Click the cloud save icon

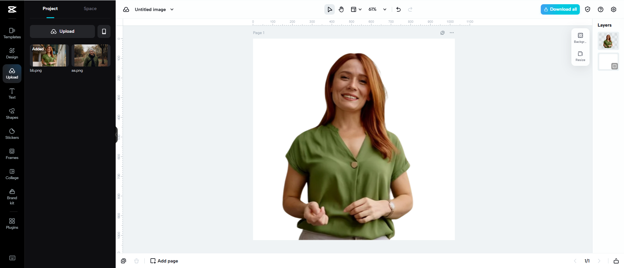[x=126, y=9]
